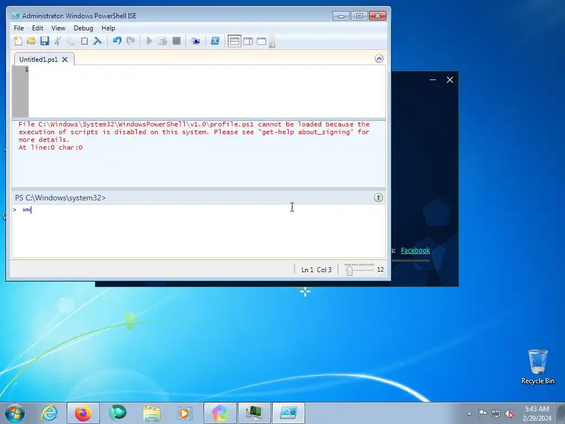Open the View menu
This screenshot has height=424, width=565.
coord(58,28)
